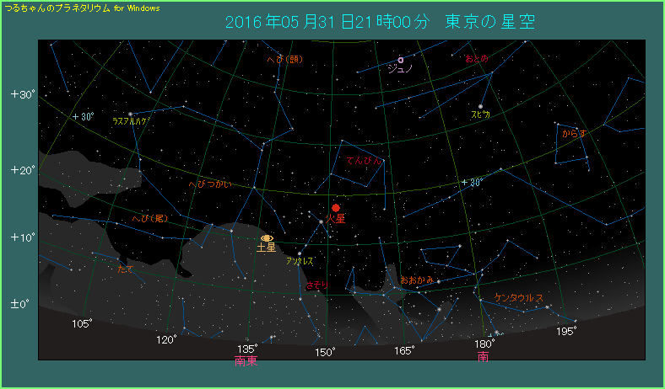Click the Antares star dot
Screen dimensions: 665x389
pos(300,253)
